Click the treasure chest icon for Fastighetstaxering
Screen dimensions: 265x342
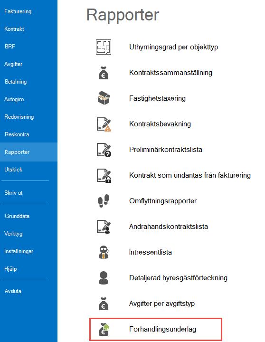point(104,98)
